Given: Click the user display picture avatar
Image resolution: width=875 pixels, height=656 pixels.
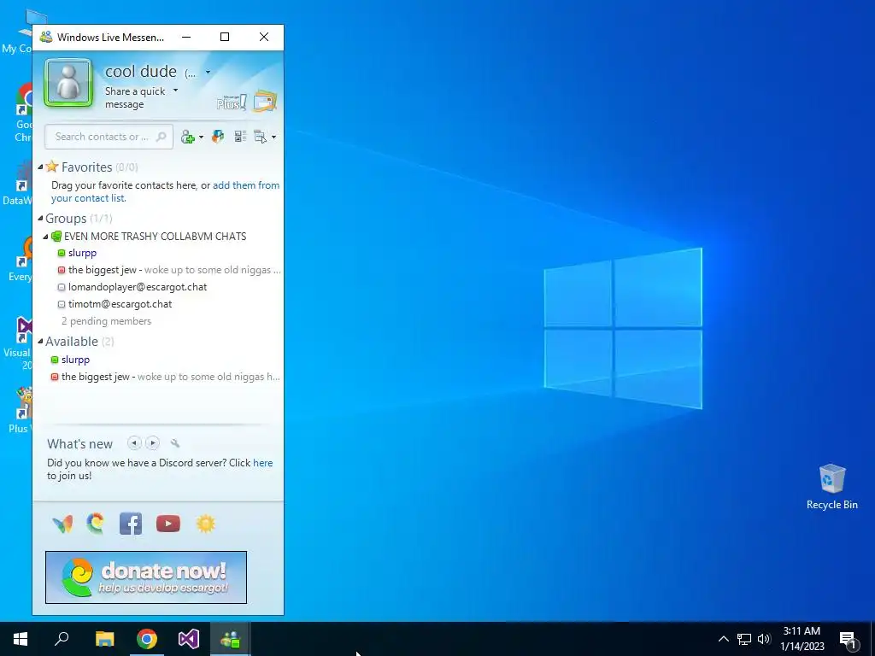Looking at the screenshot, I should point(68,83).
